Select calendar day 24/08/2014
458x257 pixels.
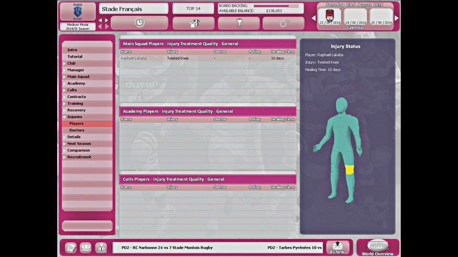[x=355, y=17]
